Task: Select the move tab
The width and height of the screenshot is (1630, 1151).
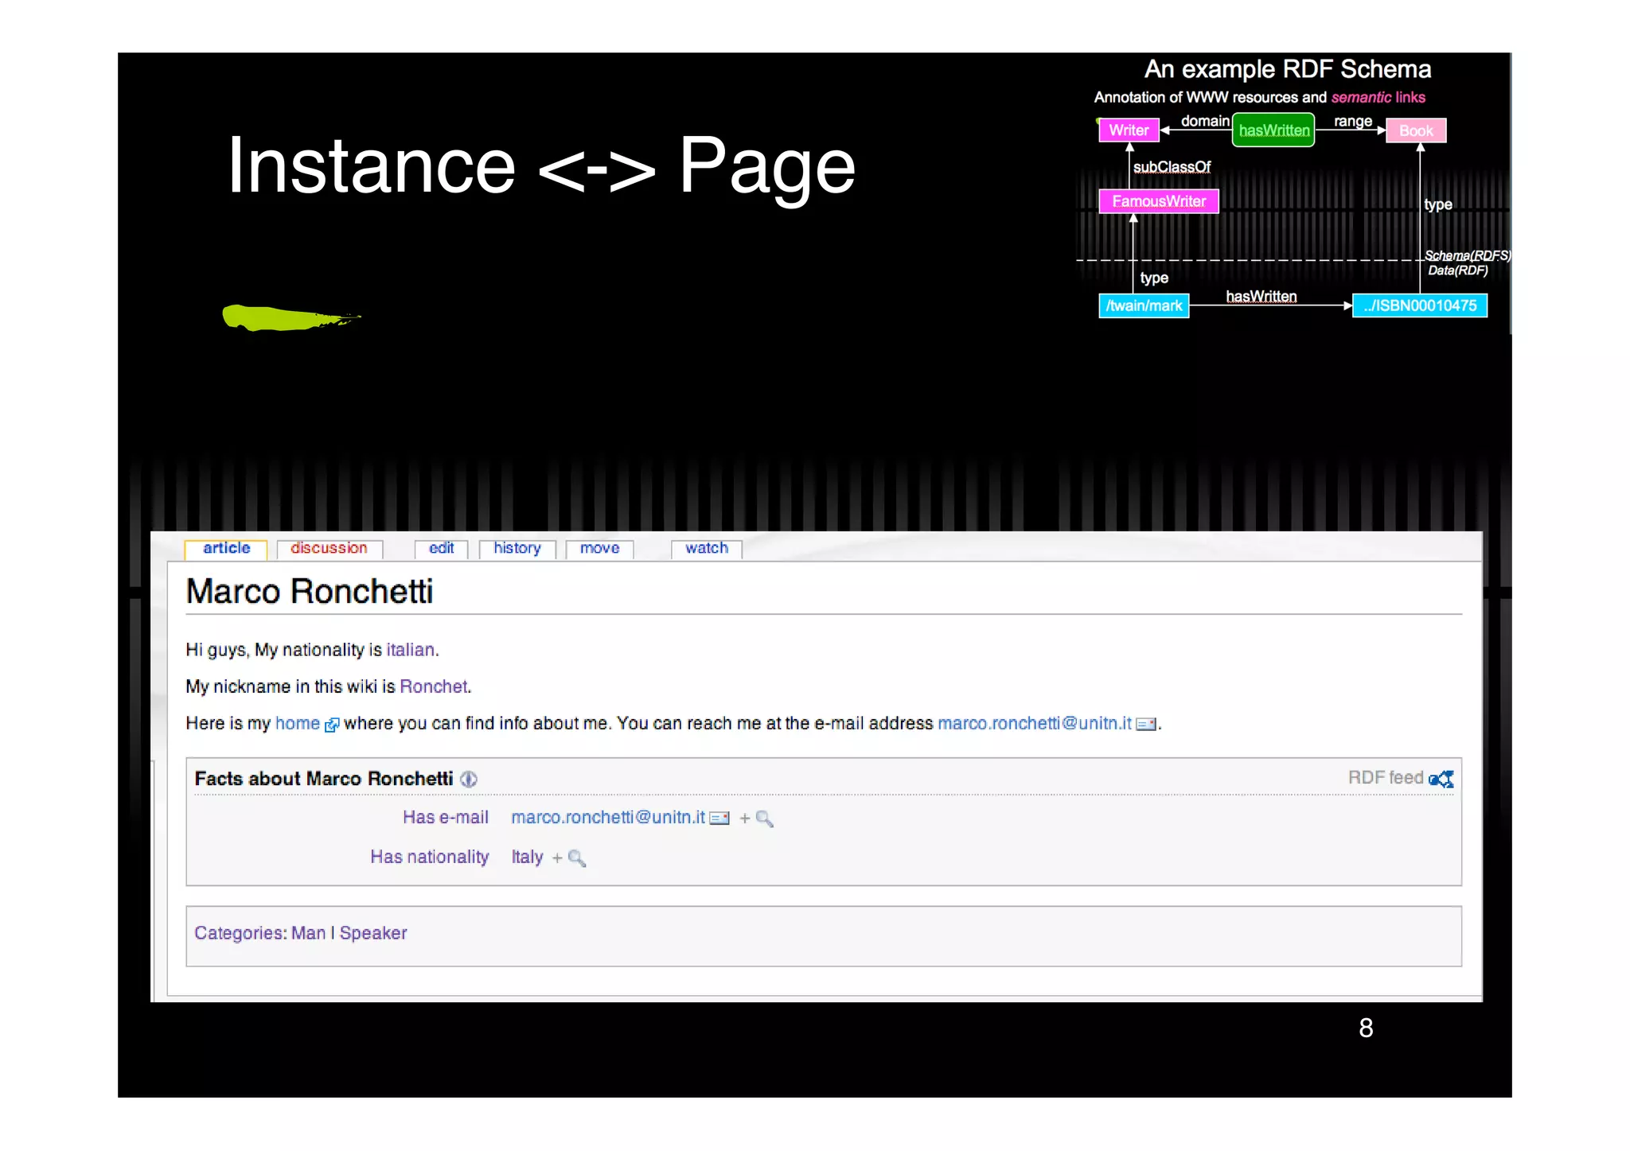Action: tap(599, 548)
